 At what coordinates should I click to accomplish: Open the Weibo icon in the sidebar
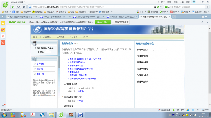pyautogui.click(x=3, y=30)
